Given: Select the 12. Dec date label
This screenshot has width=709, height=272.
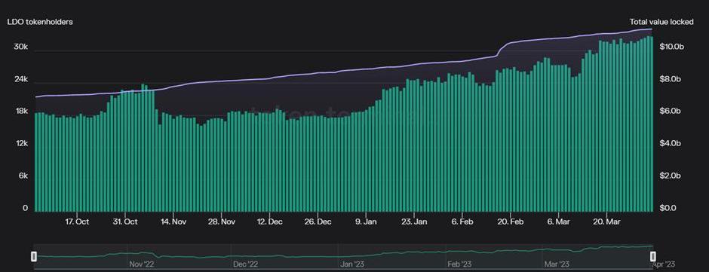Looking at the screenshot, I should (x=269, y=222).
